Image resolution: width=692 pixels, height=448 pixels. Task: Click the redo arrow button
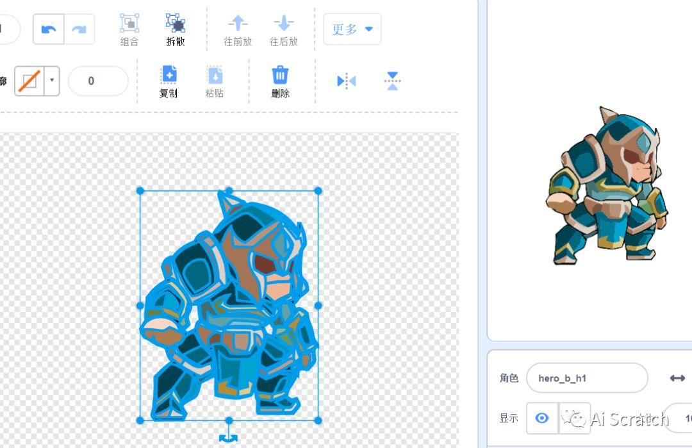[79, 29]
